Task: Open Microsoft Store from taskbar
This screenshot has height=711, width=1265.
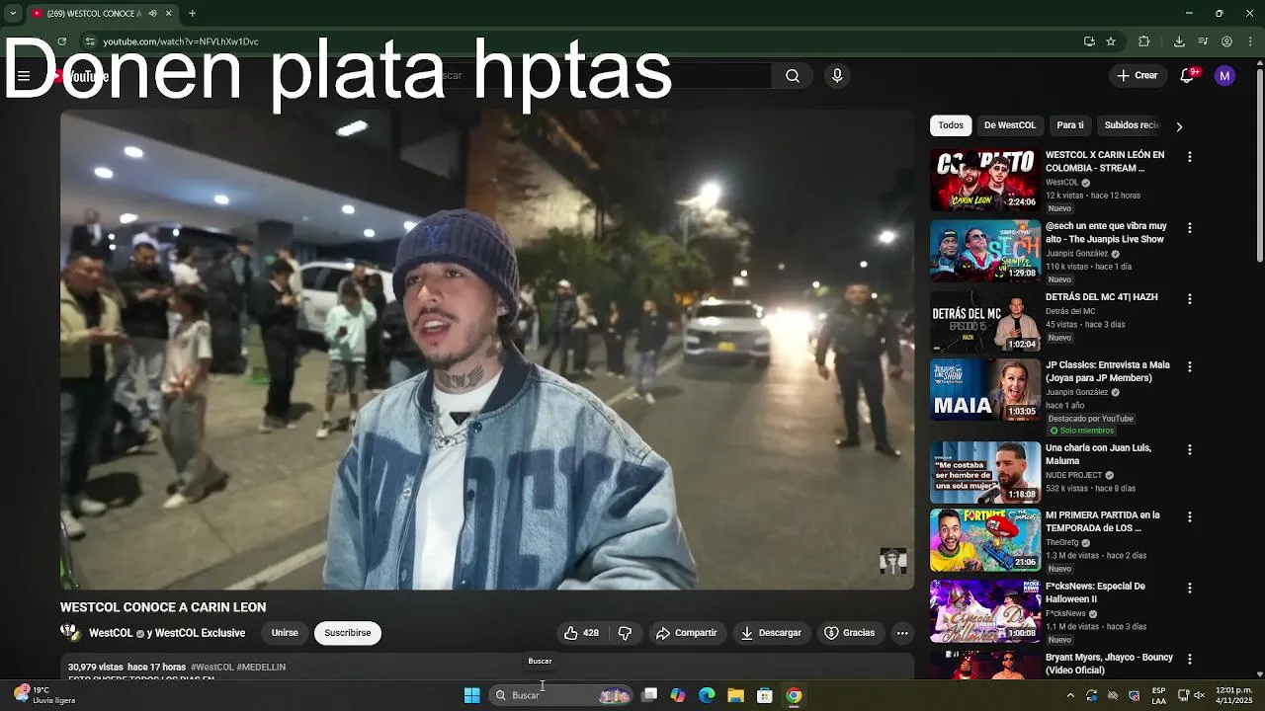Action: [764, 695]
